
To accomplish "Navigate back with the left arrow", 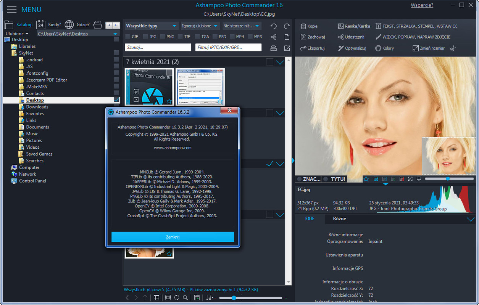I will [127, 298].
